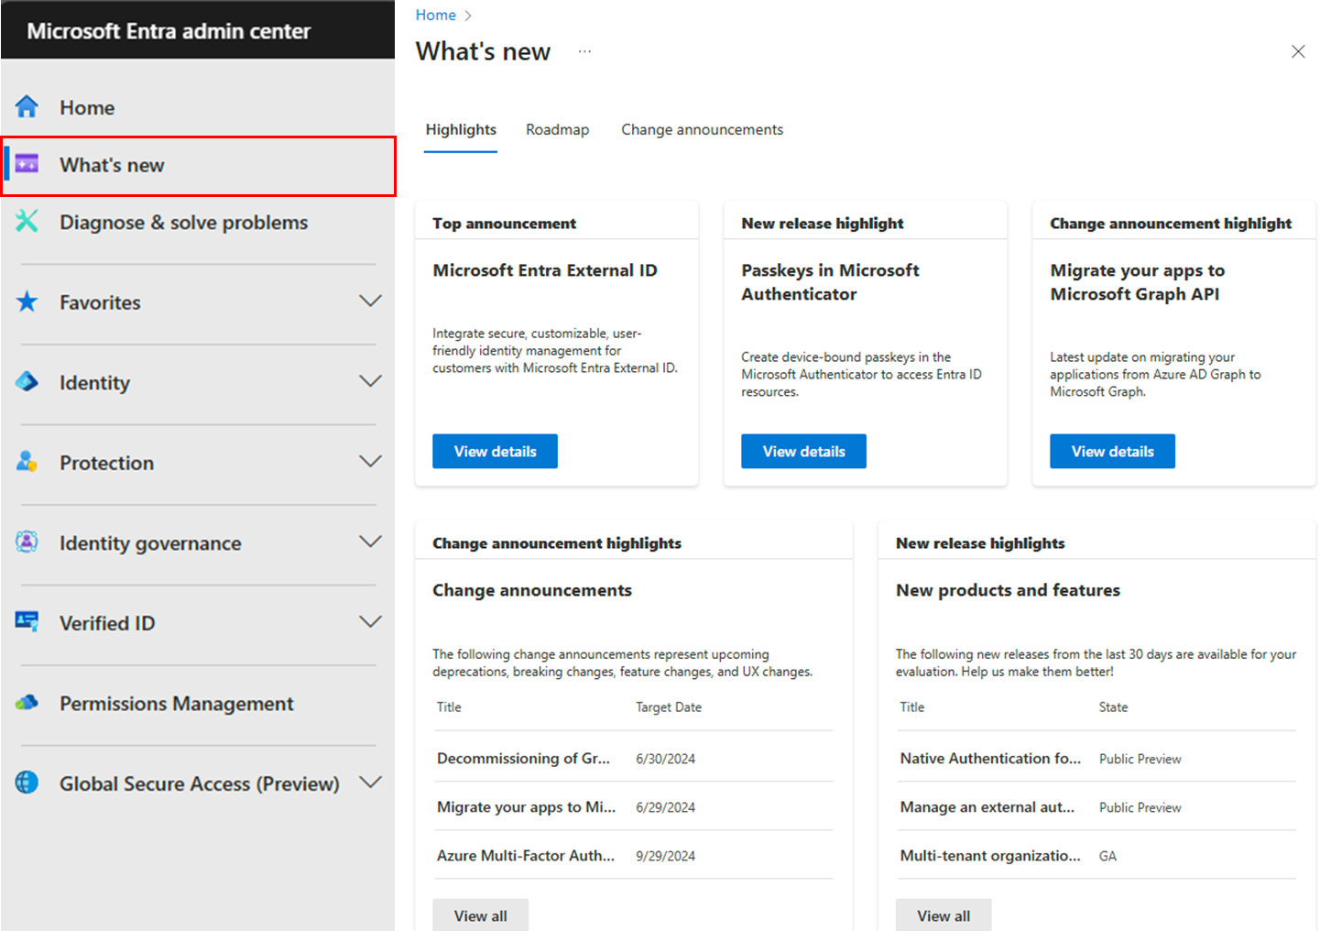The image size is (1320, 931).
Task: Open the ellipsis menu beside What's new
Action: coord(584,51)
